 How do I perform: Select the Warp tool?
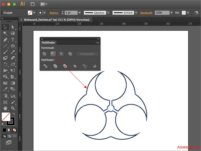click(x=5, y=70)
